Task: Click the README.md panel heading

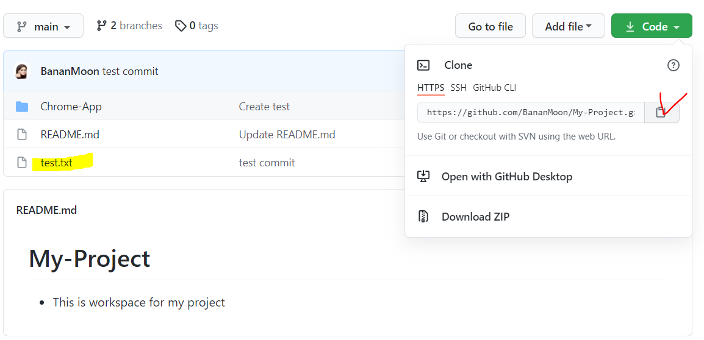Action: click(46, 210)
